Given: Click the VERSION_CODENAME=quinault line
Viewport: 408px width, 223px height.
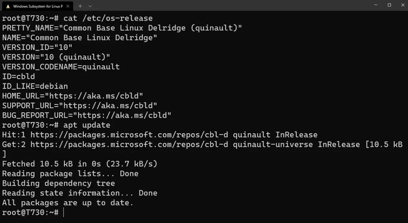Looking at the screenshot, I should (x=61, y=67).
